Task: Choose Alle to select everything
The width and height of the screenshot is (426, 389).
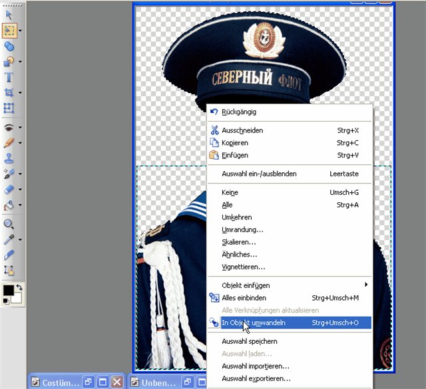Action: (290, 205)
